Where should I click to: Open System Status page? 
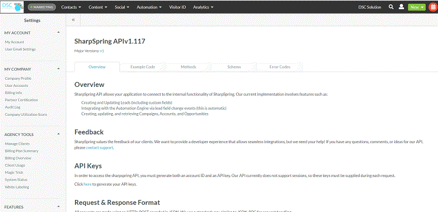pos(16,180)
